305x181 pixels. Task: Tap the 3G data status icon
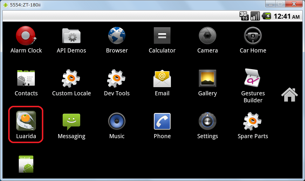(x=244, y=16)
